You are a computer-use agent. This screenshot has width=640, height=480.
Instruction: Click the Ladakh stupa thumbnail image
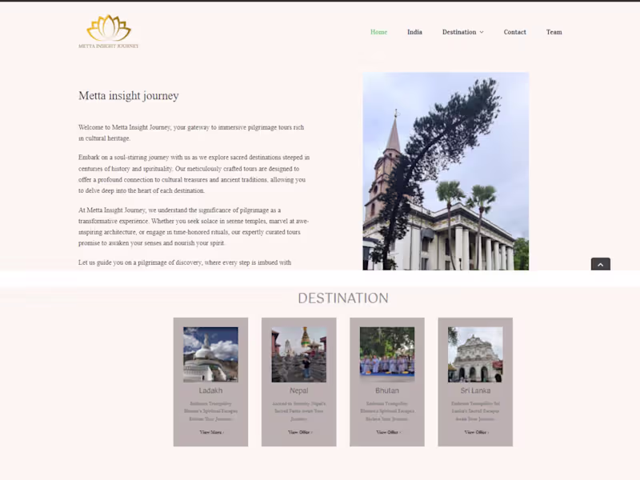point(210,353)
